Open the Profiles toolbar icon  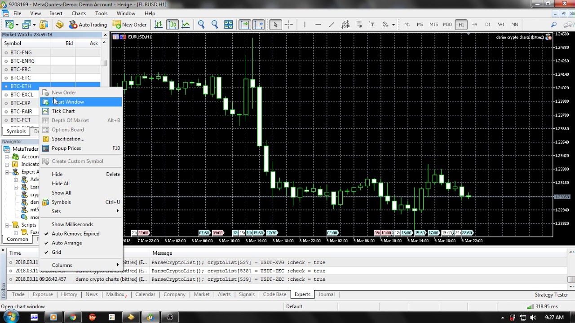coord(27,25)
